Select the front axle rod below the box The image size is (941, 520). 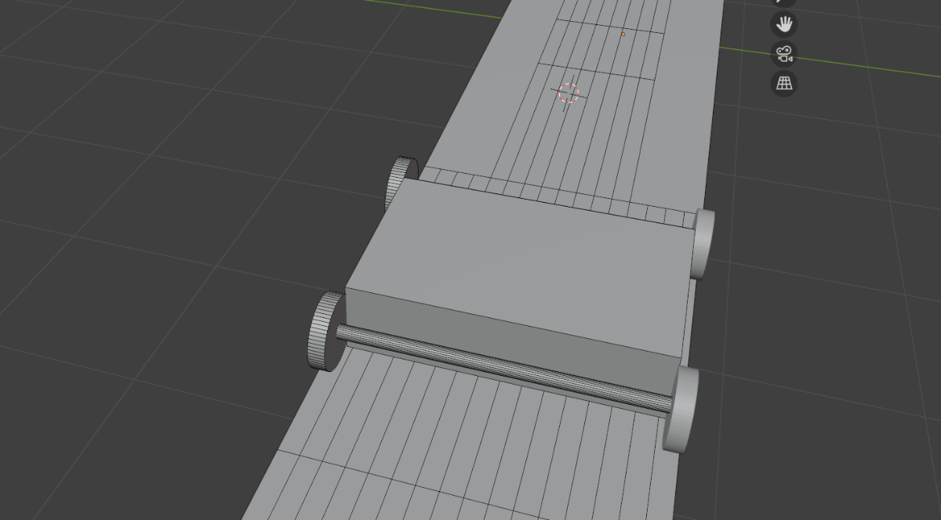coord(503,367)
